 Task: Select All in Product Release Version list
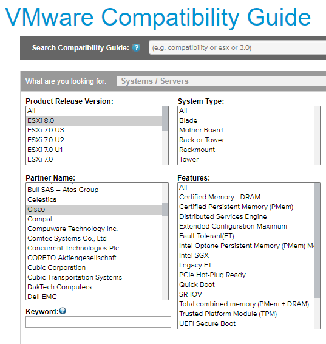94,111
